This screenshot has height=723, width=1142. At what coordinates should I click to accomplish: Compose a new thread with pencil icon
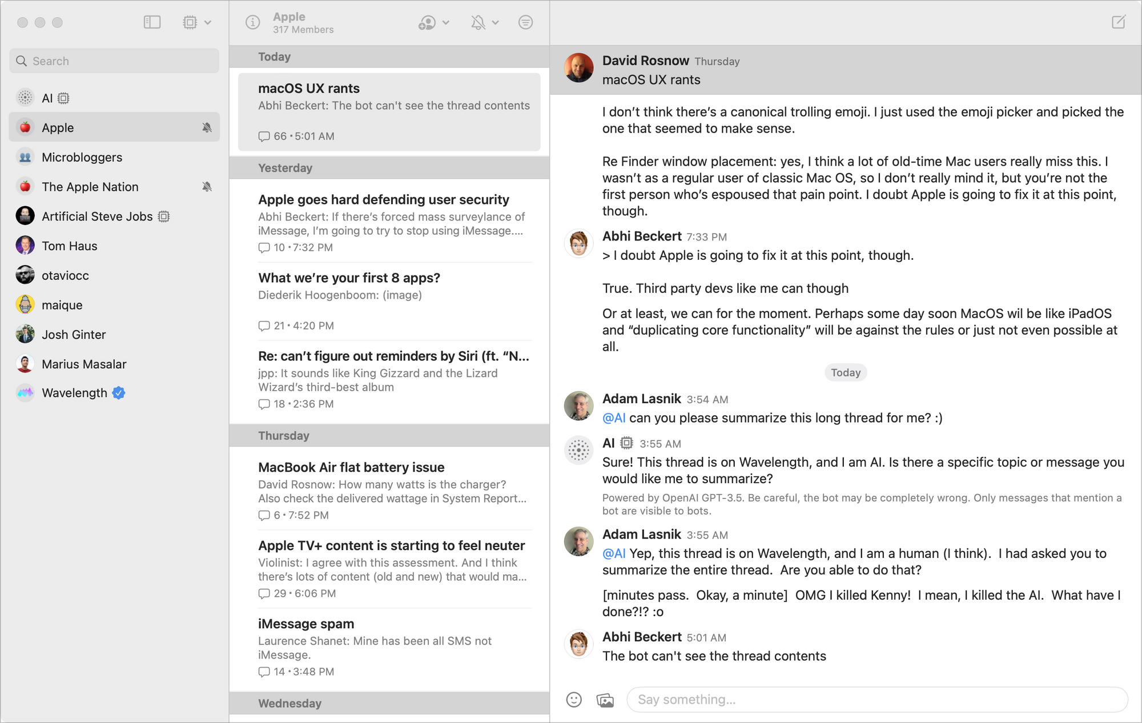1118,22
